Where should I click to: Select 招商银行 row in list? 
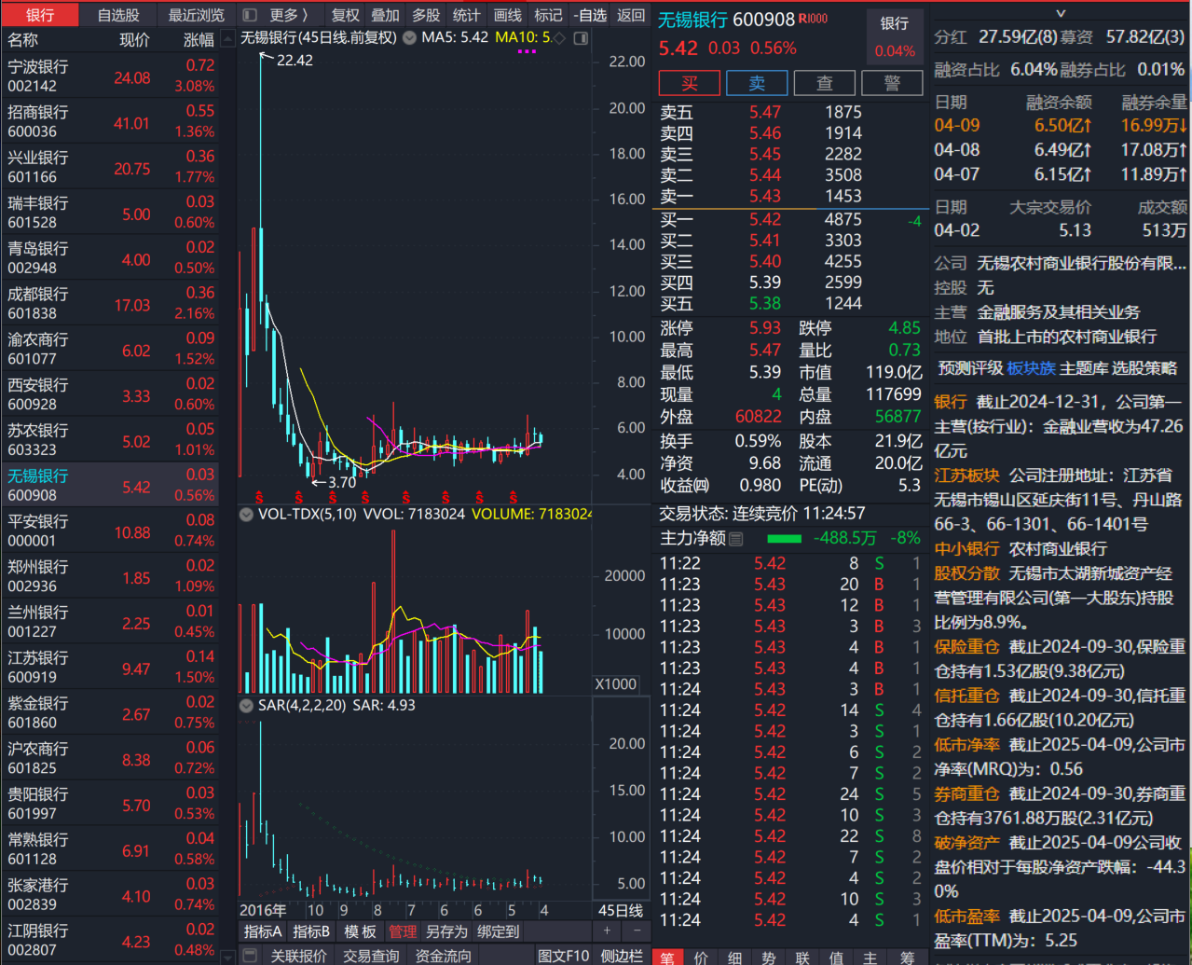[x=110, y=121]
